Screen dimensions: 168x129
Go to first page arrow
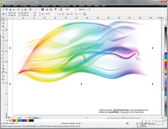pos(11,118)
